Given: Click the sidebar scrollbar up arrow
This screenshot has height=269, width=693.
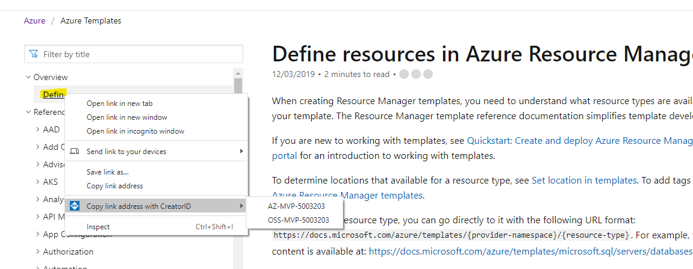Looking at the screenshot, I should (238, 73).
